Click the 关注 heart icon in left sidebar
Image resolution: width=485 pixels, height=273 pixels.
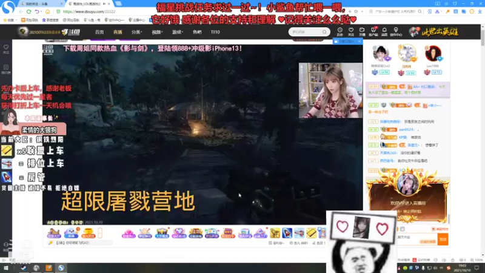(6, 49)
